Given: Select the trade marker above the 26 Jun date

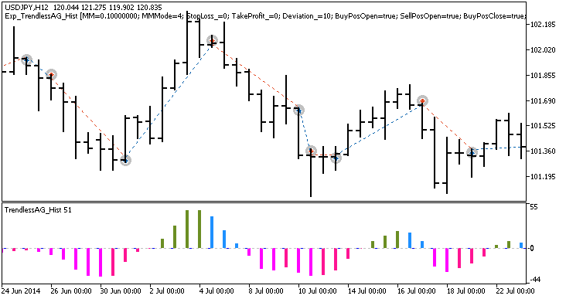Looking at the screenshot, I should (52, 74).
